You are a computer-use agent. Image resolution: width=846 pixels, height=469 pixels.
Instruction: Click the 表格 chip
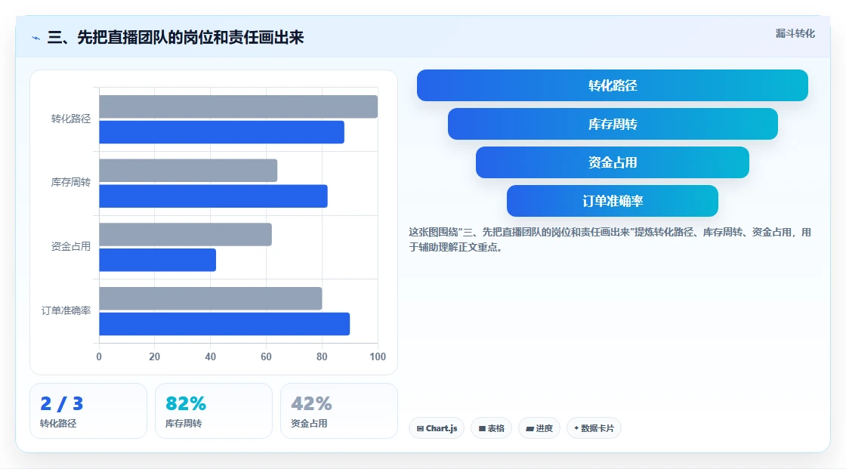(x=492, y=428)
